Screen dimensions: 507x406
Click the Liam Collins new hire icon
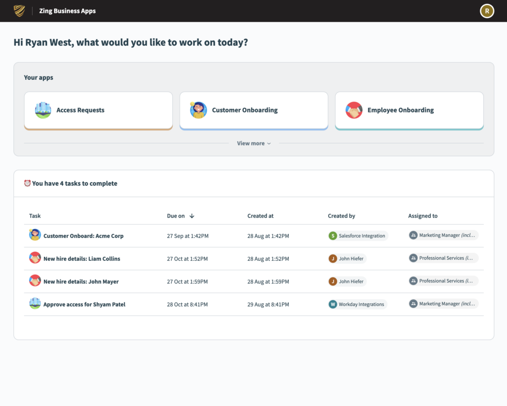35,258
